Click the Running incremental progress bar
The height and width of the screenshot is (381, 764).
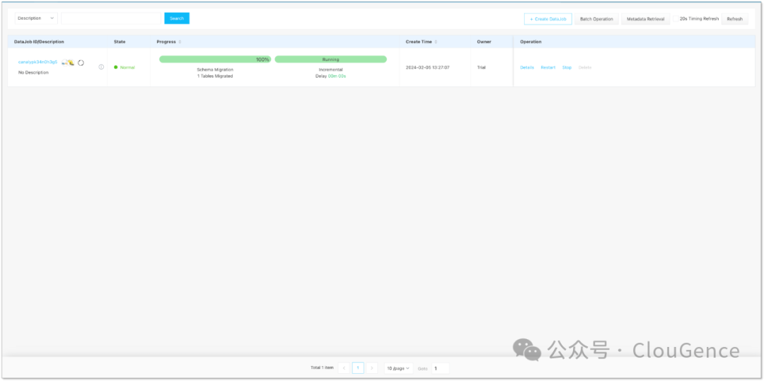(330, 59)
